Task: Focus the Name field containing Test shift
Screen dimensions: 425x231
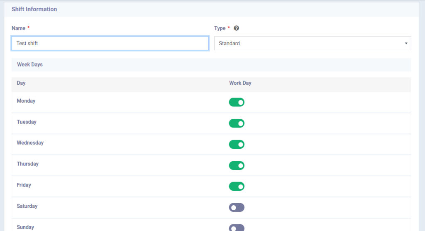Action: pos(110,43)
